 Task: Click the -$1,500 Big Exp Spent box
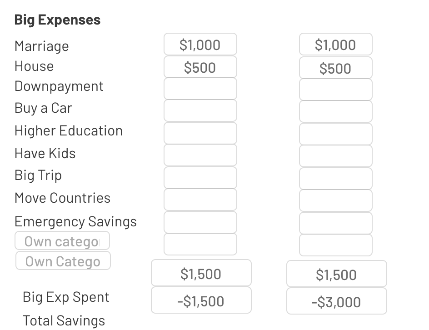201,300
